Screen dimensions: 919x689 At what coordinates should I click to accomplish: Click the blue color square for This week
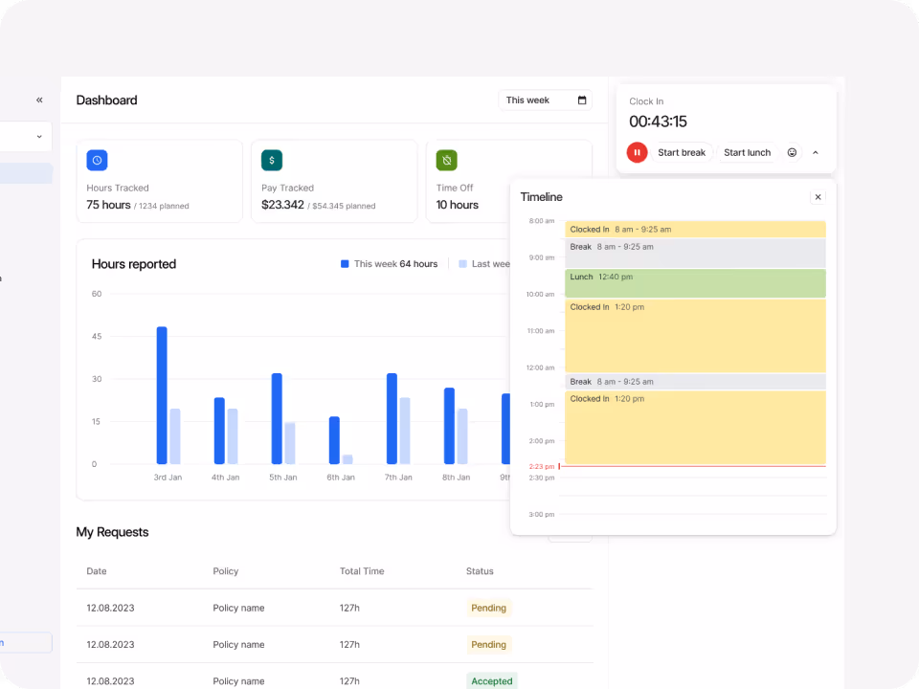click(x=345, y=264)
